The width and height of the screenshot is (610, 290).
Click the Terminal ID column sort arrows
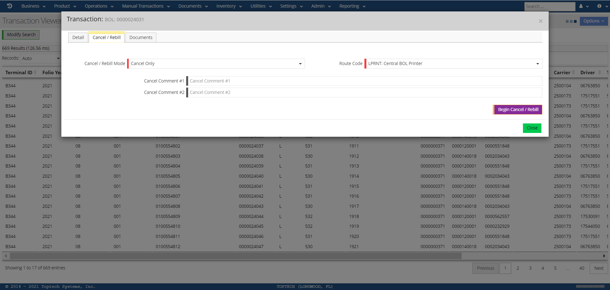35,73
